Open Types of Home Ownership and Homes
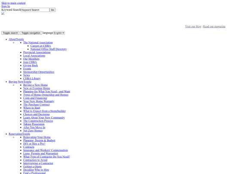 [x=46, y=95]
